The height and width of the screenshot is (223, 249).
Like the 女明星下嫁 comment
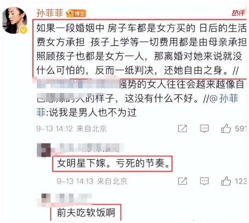tap(226, 181)
